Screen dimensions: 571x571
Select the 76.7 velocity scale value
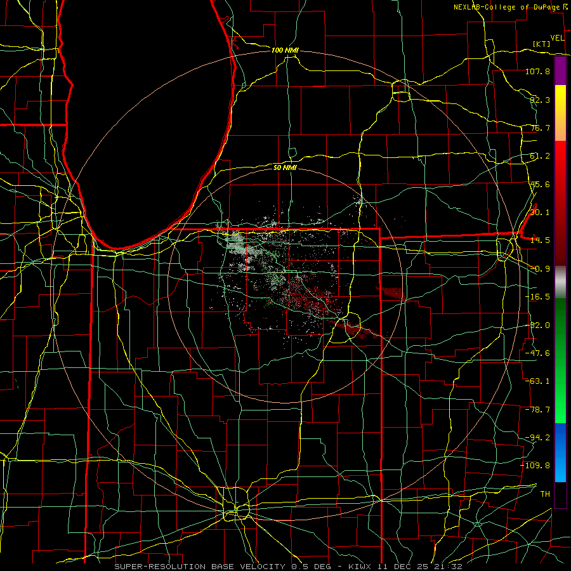tap(540, 128)
